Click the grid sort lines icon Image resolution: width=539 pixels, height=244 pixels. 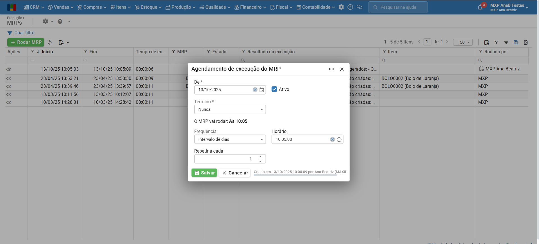point(506,42)
